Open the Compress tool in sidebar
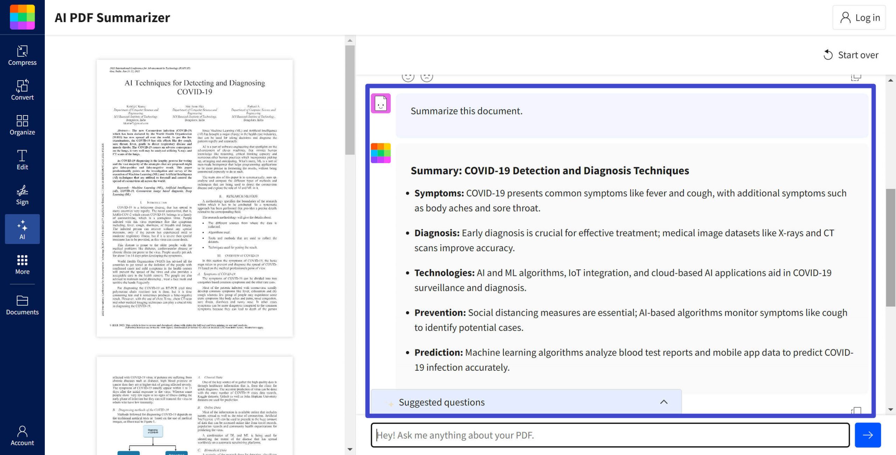This screenshot has width=896, height=455. pyautogui.click(x=22, y=55)
